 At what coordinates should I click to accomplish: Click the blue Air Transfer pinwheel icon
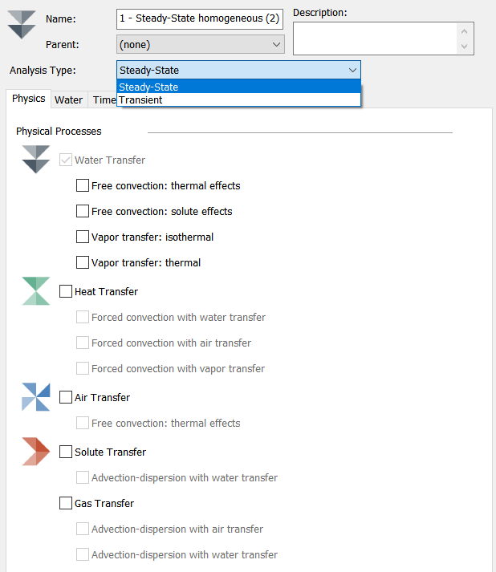[36, 397]
